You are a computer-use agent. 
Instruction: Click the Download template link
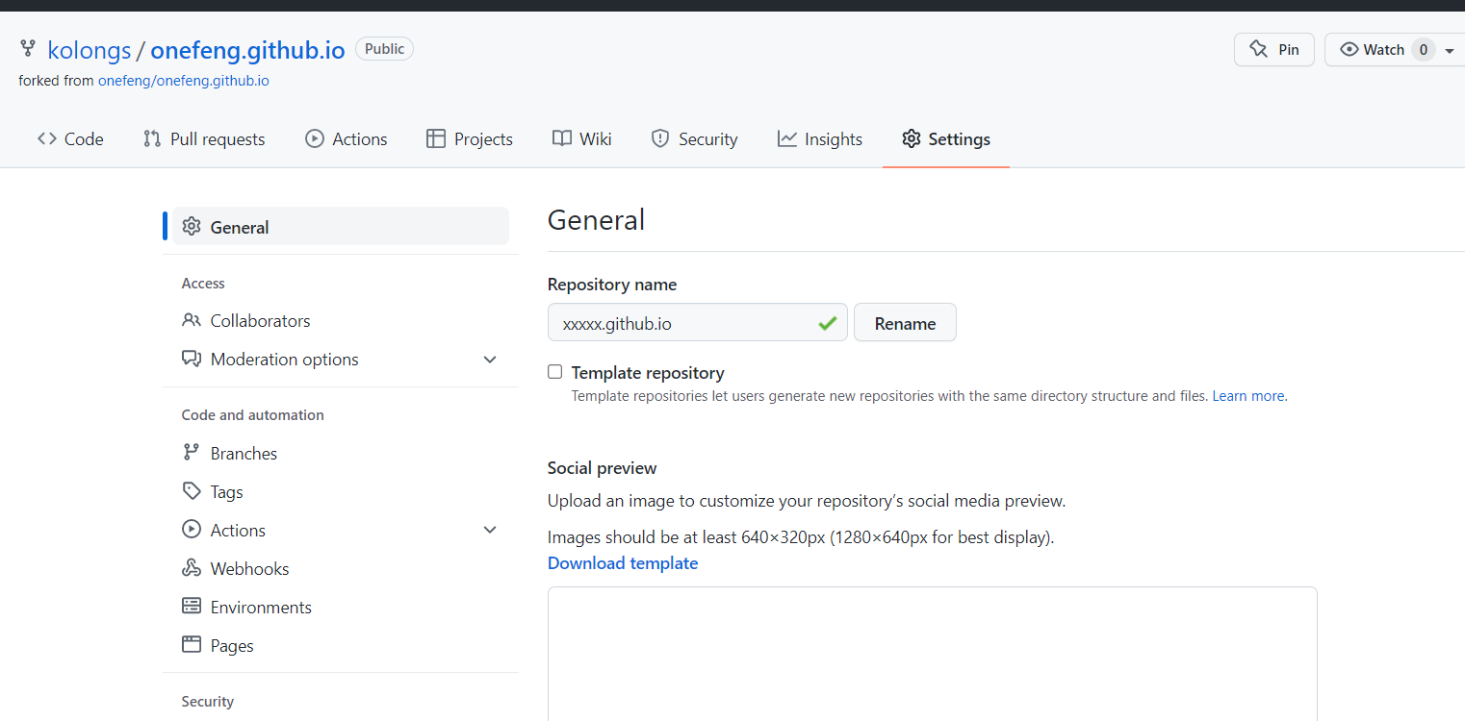pos(623,563)
